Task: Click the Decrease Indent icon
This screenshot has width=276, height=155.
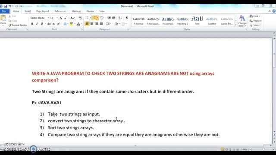Action: click(x=109, y=18)
